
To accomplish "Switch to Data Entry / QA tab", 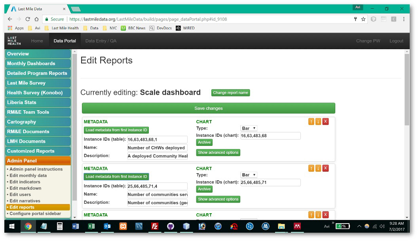I will [x=101, y=41].
